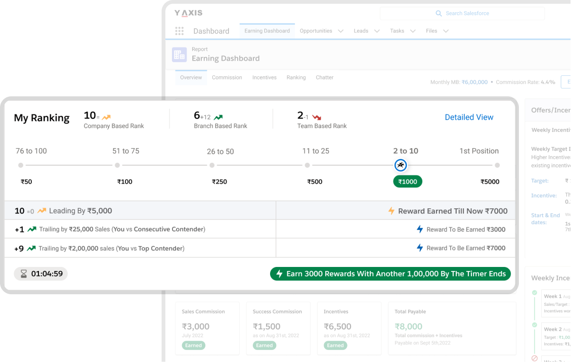Click the green arrow in the +9 row
This screenshot has height=362, width=571.
[x=31, y=248]
